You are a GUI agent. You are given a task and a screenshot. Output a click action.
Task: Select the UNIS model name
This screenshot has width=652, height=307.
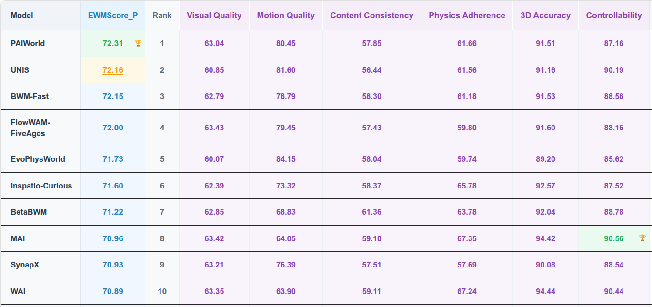(x=20, y=70)
